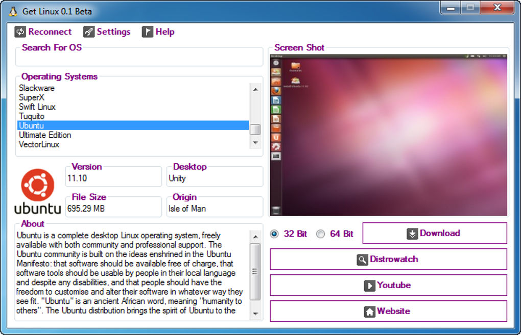
Task: Click the download arrow icon on the Download button
Action: 412,234
